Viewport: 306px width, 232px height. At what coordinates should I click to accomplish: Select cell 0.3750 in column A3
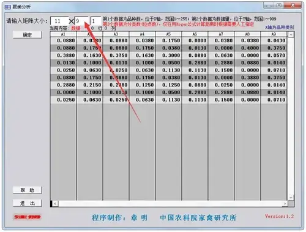coord(116,55)
